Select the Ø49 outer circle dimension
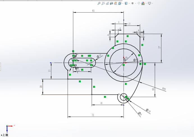This screenshot has height=137, width=194. coord(136,60)
